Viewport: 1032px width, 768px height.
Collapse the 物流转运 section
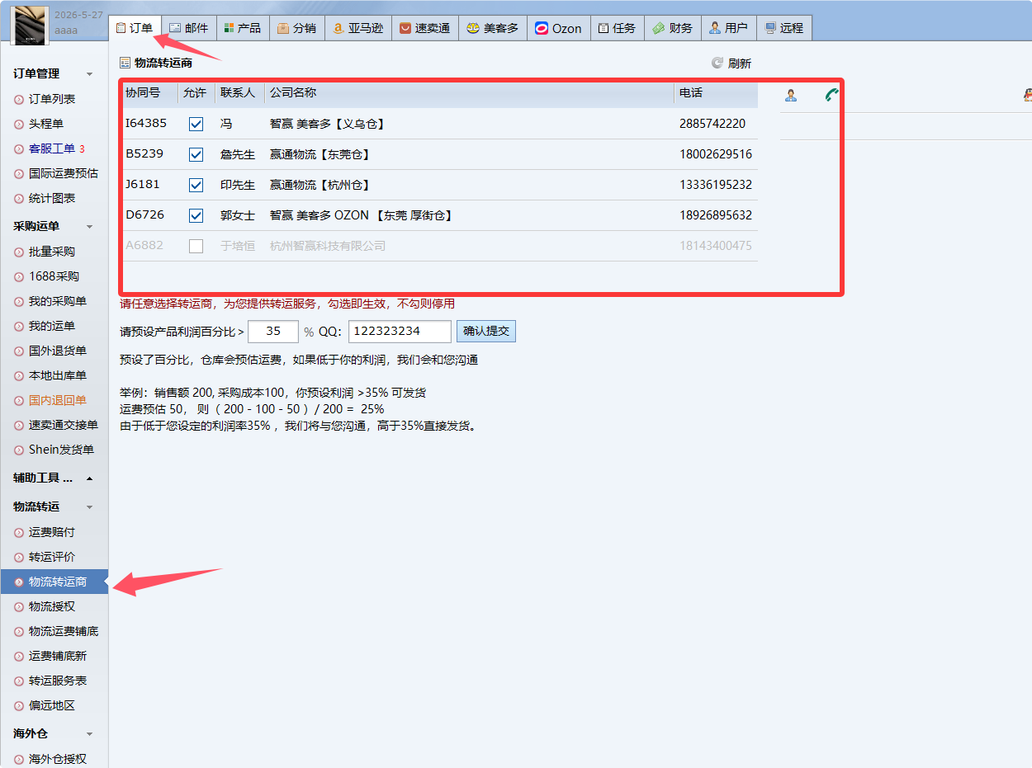(90, 507)
